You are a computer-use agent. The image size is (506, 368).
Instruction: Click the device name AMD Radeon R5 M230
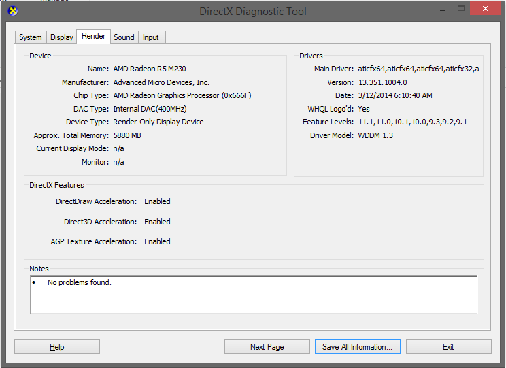tap(149, 69)
